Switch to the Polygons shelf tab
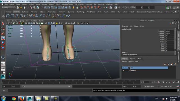The image size is (180, 101). point(34,12)
